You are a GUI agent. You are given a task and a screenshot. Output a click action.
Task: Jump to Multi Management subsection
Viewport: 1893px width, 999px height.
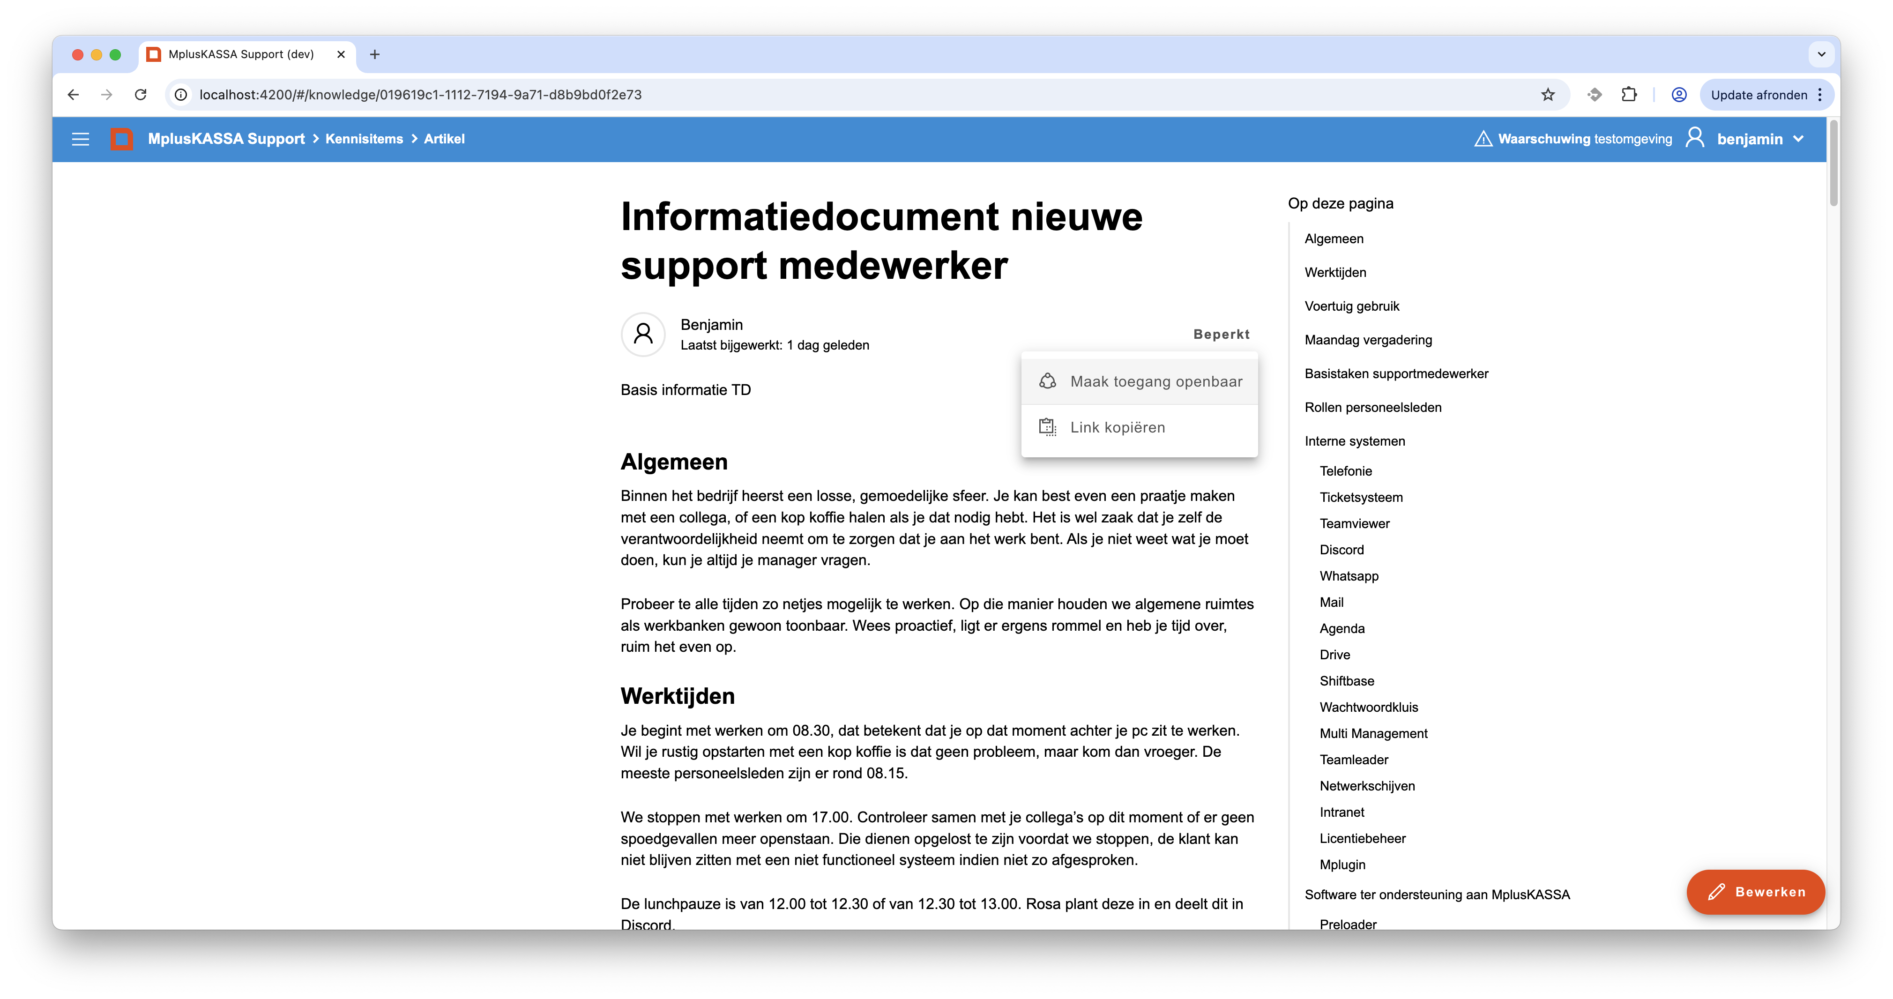click(x=1373, y=734)
